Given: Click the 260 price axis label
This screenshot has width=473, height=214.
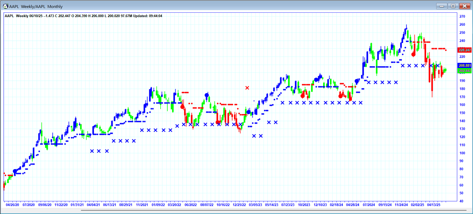Looking at the screenshot, I should (x=462, y=25).
